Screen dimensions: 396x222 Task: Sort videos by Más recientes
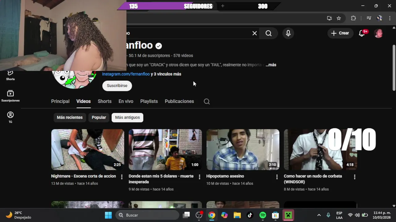[70, 117]
